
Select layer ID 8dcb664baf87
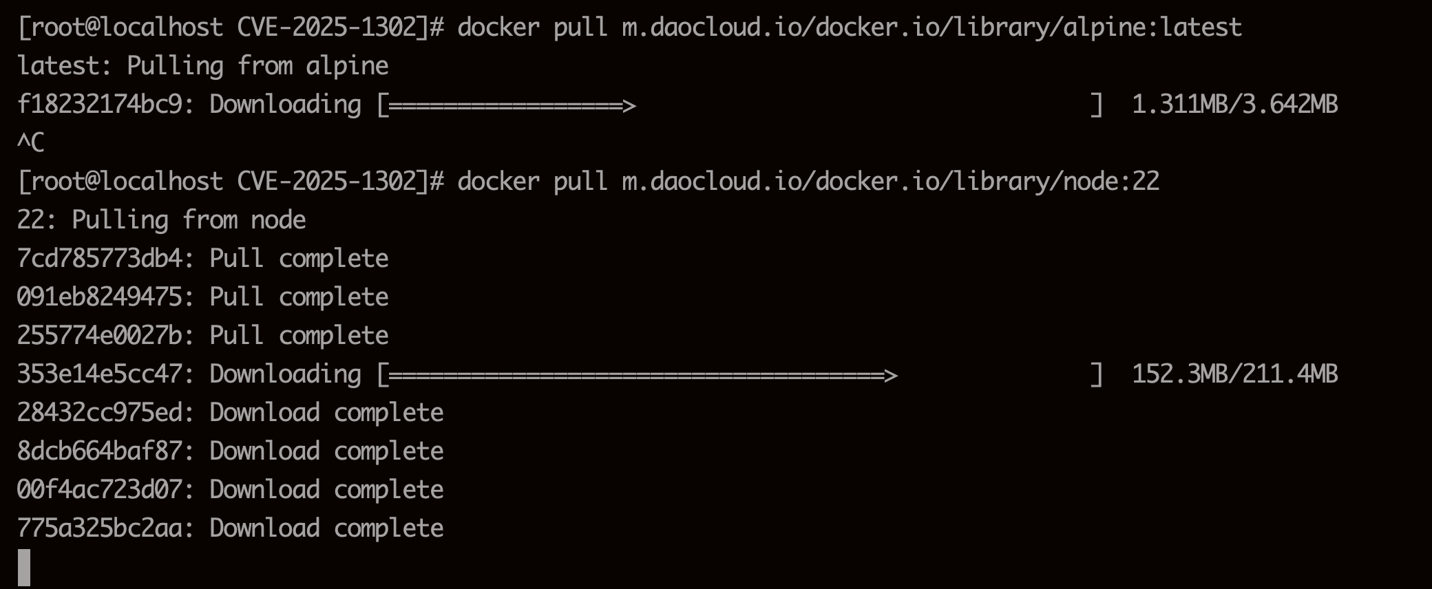[x=100, y=451]
